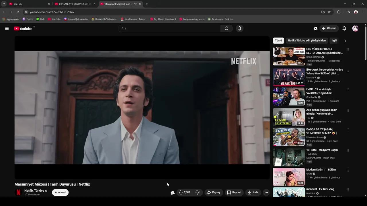Open the Uygulamalar apps bookmark

coord(11,19)
